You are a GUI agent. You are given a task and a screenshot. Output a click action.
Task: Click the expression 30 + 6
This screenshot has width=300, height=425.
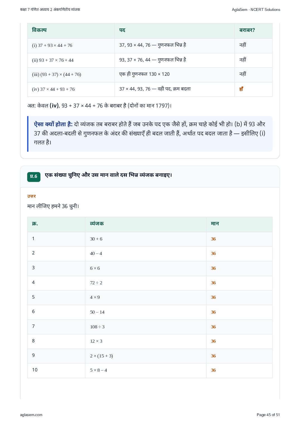(x=96, y=239)
